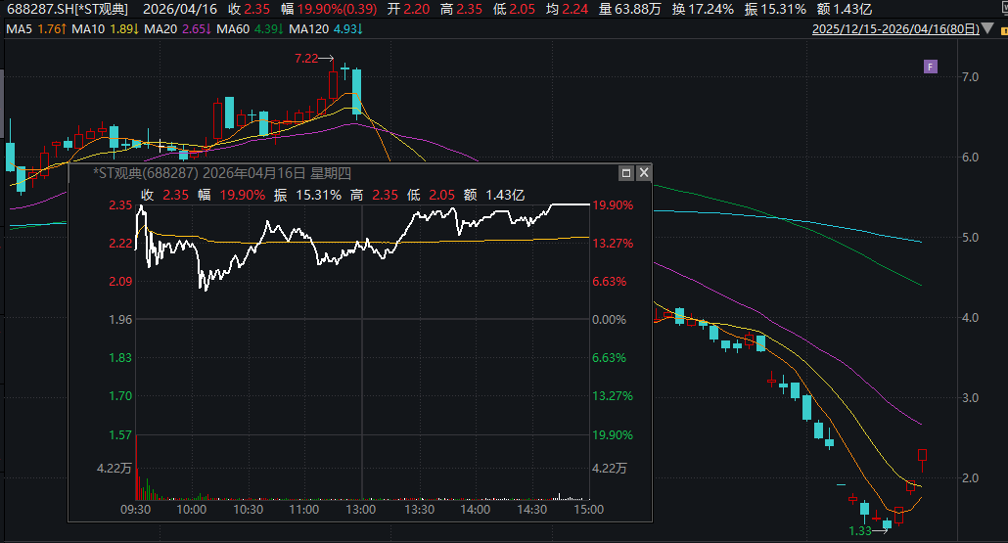Viewport: 1008px width, 543px height.
Task: Click stock code 688287.SH[*ST观典] in header
Action: [67, 9]
